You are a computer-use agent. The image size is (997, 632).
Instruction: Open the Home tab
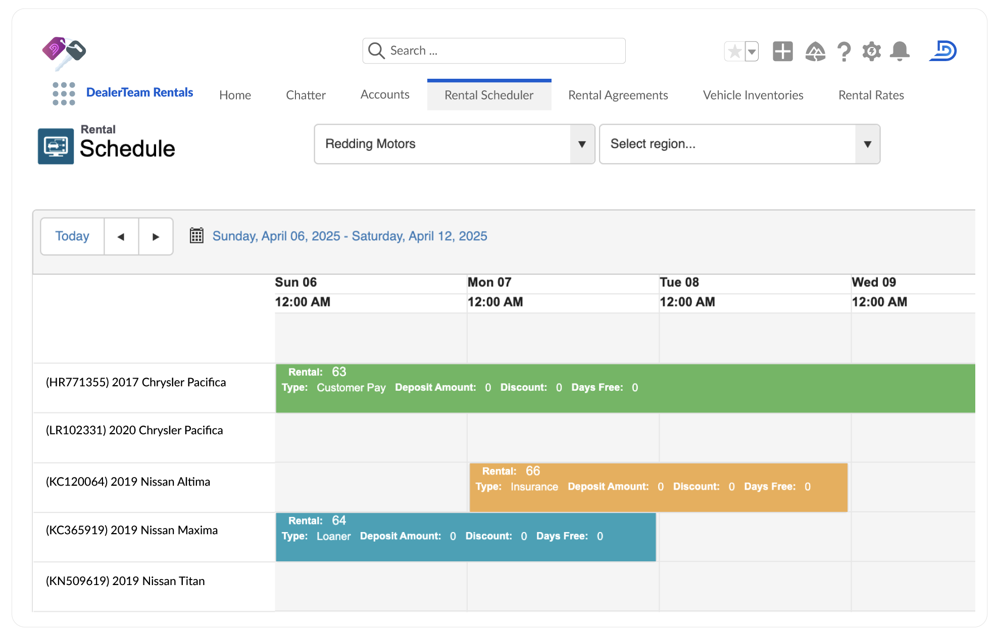point(235,95)
